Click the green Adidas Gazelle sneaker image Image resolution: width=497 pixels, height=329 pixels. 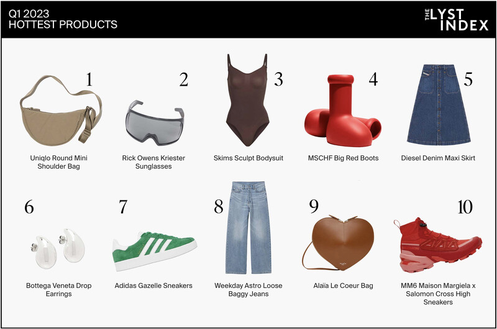[154, 251]
